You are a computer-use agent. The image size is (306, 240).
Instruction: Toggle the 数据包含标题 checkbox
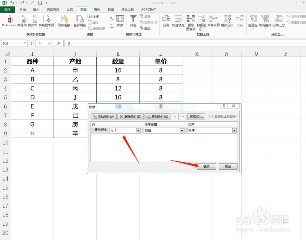click(x=211, y=116)
